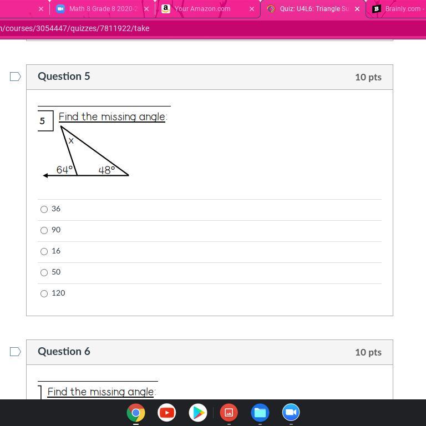The height and width of the screenshot is (426, 426).
Task: Open Chrome from the shelf
Action: pyautogui.click(x=136, y=413)
